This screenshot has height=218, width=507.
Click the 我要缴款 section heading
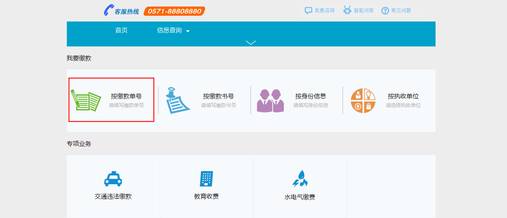79,58
